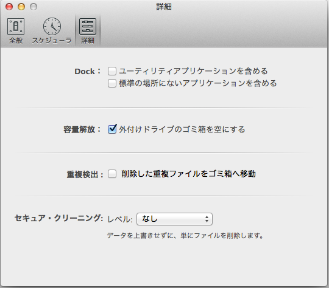Screen dimensions: 329x288
Task: Click the 外付けドライブのゴミ箱を空にする label text
Action: point(182,129)
